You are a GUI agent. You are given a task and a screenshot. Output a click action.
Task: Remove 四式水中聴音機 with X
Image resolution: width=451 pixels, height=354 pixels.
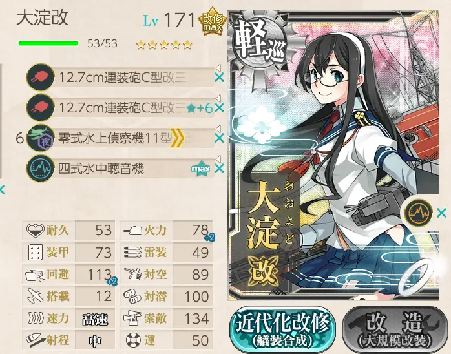219,169
